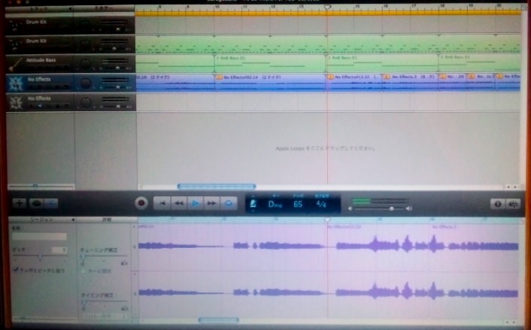Toggle the track editor scissors button
The width and height of the screenshot is (531, 330).
point(51,204)
